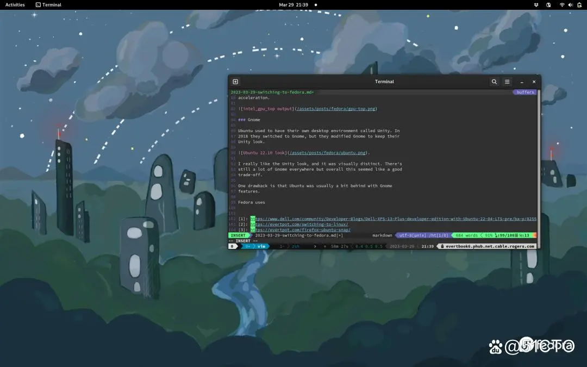Open a new tab in Terminal

[x=235, y=82]
